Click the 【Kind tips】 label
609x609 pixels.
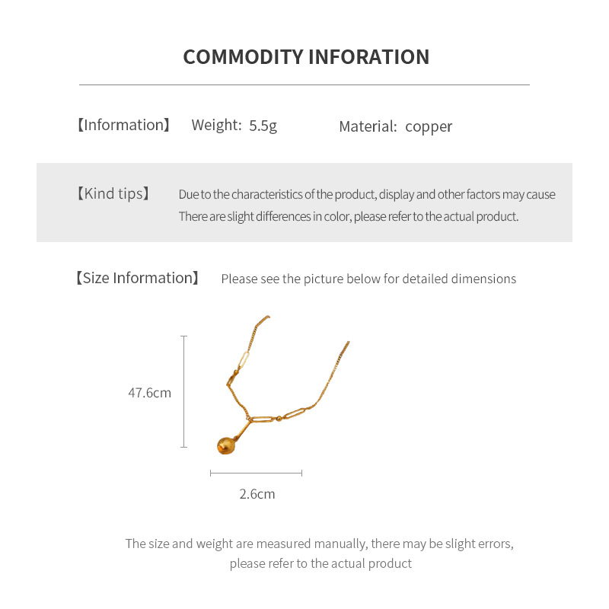113,194
